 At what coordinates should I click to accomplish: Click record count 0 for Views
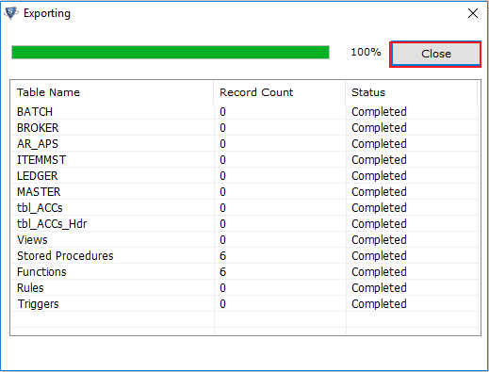pyautogui.click(x=222, y=240)
